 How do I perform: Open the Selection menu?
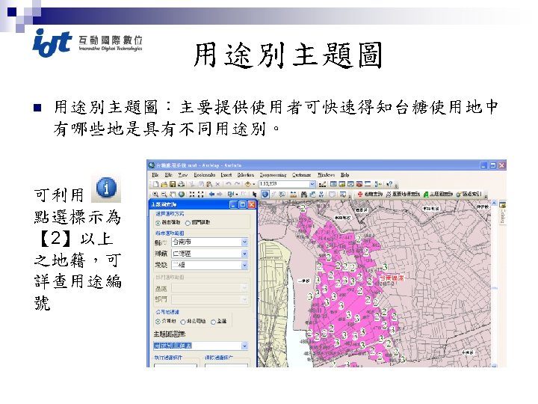246,175
